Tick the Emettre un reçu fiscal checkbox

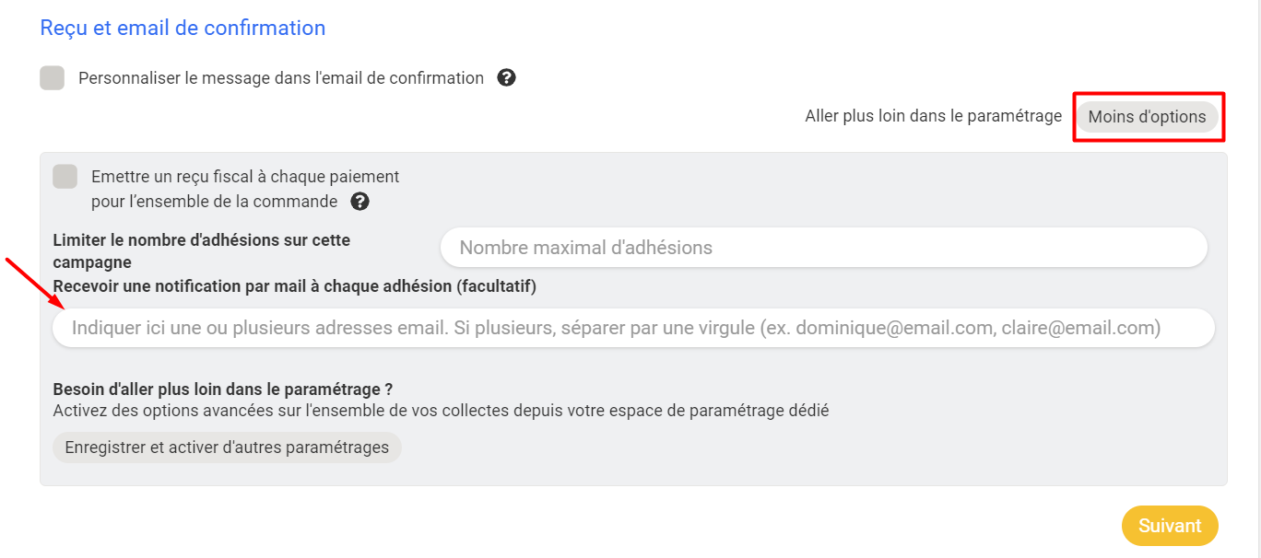[65, 176]
